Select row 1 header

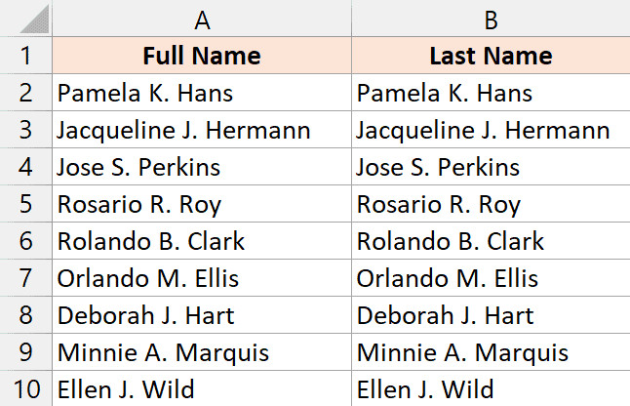pos(25,56)
